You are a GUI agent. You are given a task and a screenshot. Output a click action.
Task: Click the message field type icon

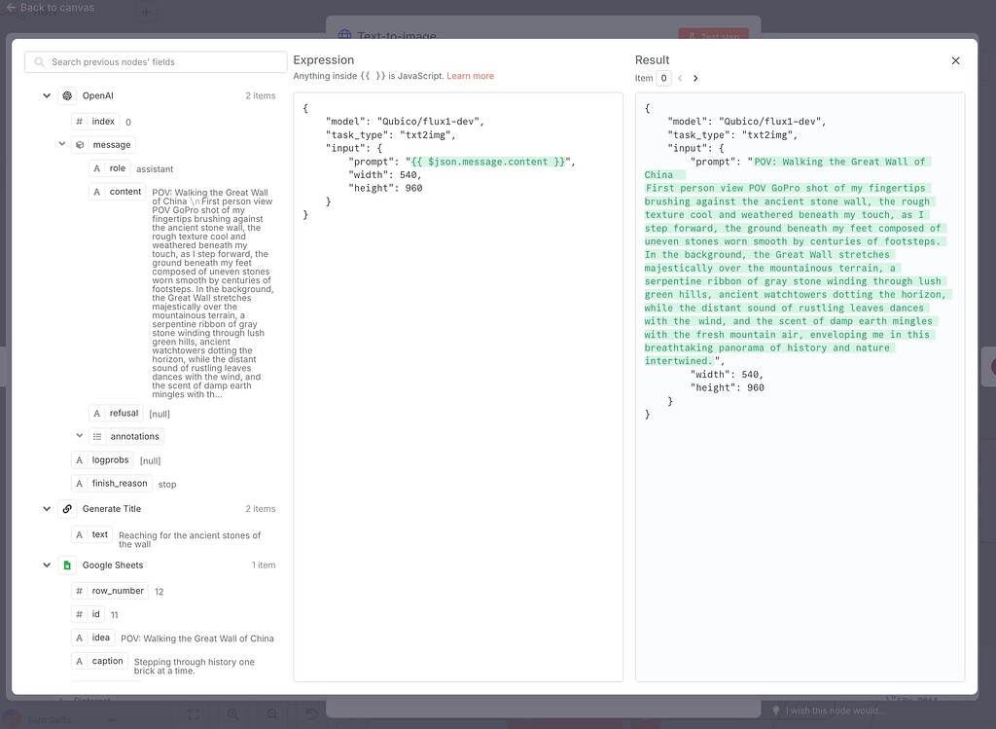(x=80, y=144)
